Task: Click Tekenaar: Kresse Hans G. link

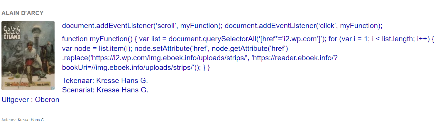Action: pyautogui.click(x=105, y=80)
